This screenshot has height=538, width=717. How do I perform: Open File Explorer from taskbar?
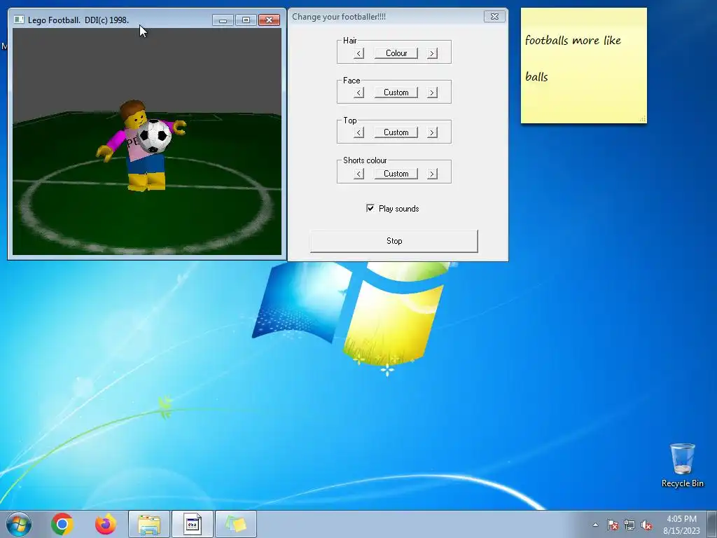pos(149,524)
